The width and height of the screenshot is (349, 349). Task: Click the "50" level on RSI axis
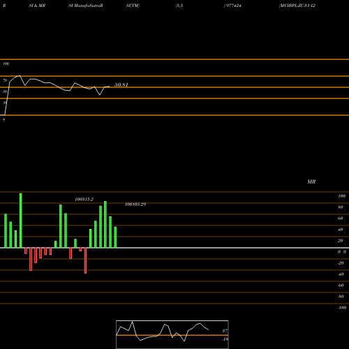click(5, 91)
